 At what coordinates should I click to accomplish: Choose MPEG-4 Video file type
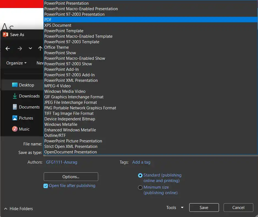pos(150,86)
